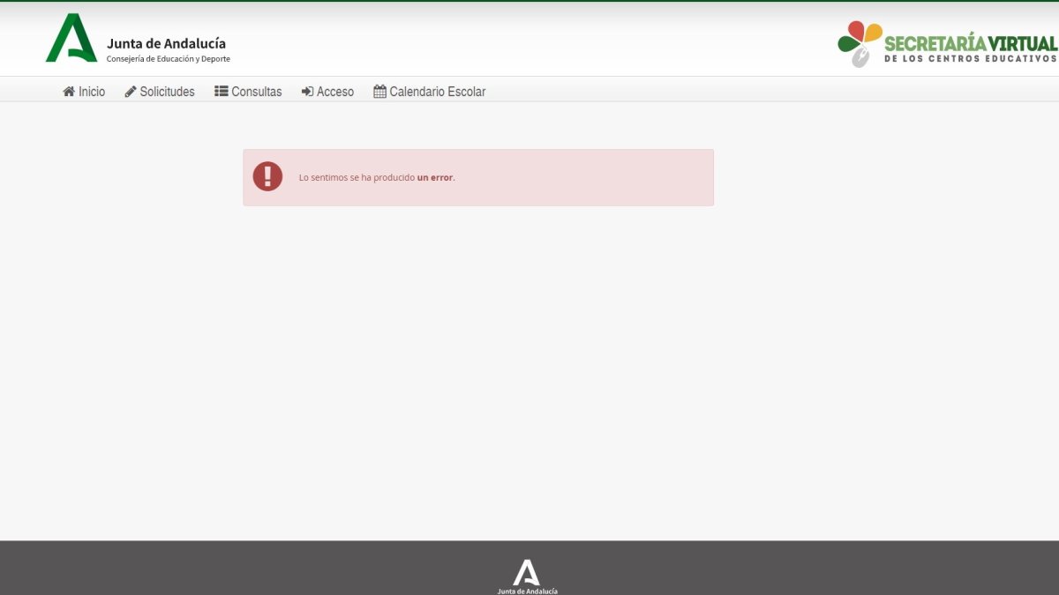The height and width of the screenshot is (595, 1059).
Task: Click the red exclamation error icon
Action: tap(267, 176)
